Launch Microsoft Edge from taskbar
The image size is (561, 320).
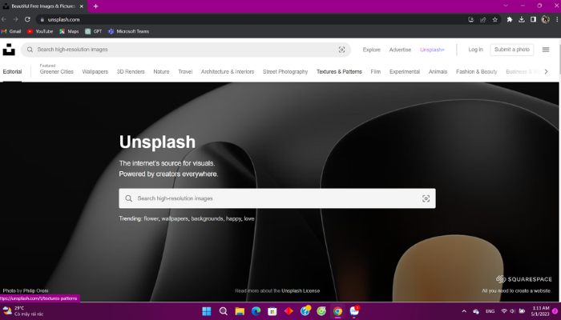click(256, 311)
